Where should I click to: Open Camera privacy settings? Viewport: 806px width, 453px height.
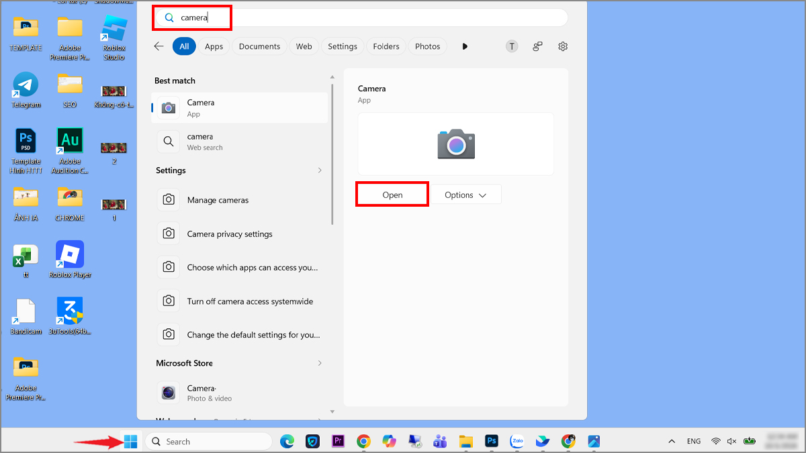point(240,234)
